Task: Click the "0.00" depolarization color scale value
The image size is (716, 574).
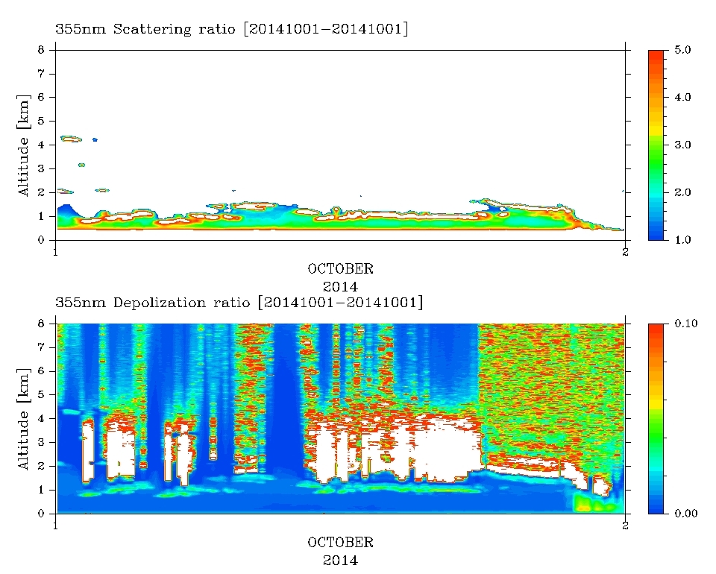Action: coord(686,514)
